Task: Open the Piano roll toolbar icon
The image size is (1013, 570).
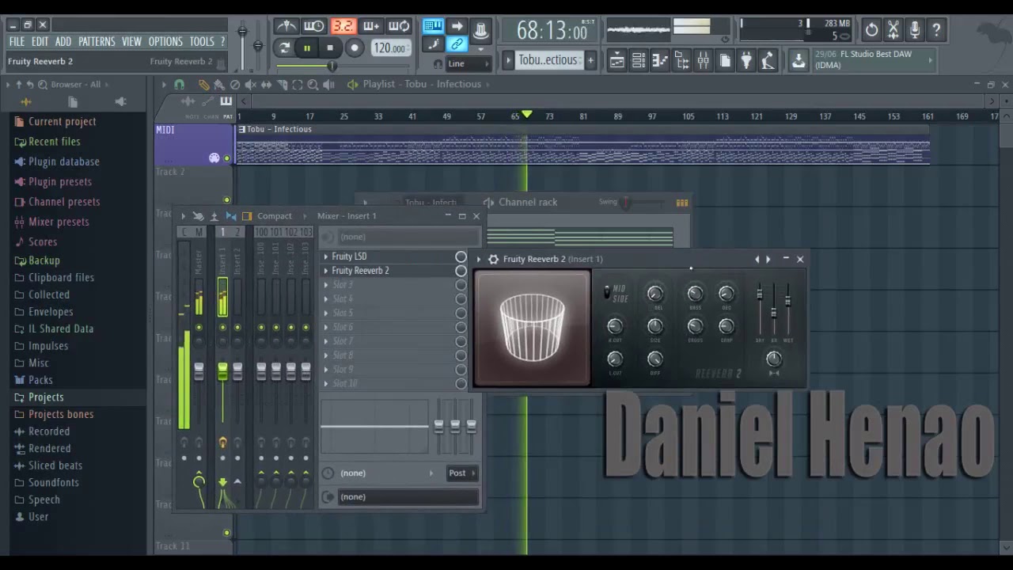Action: [x=659, y=60]
